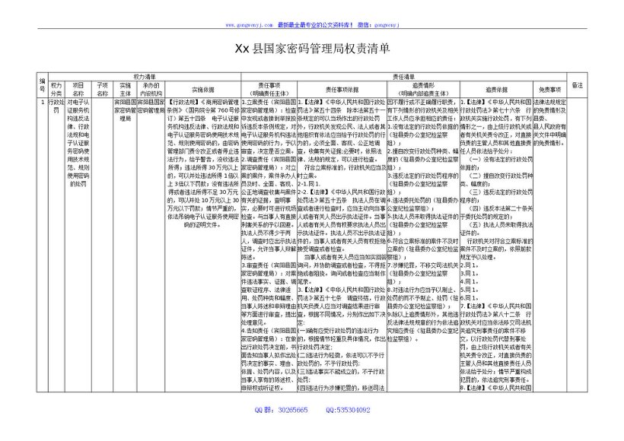This screenshot has height=441, width=624.
Task: Click the '责任事项依据' column header
Action: tap(342, 90)
